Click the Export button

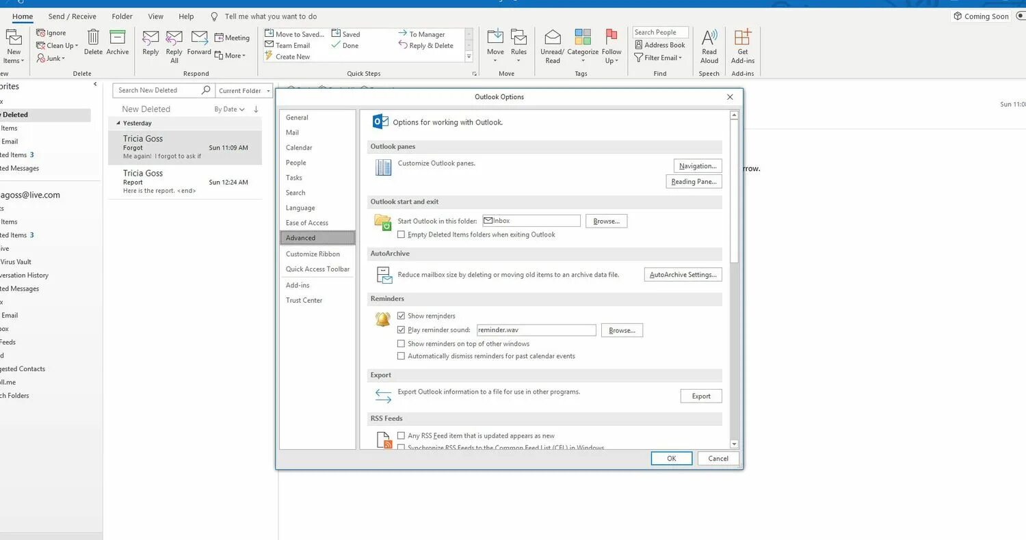(x=701, y=396)
